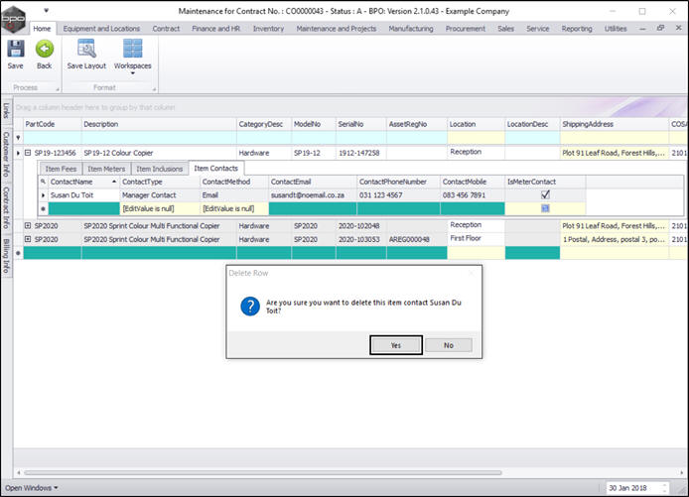Screen dimensions: 689x497
Task: Click the 031 123 4567 phone number cell
Action: click(x=398, y=195)
